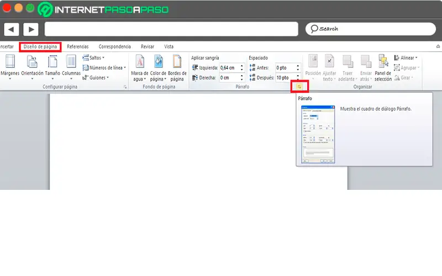442x276 pixels.
Task: Open the Vista tab
Action: coord(169,46)
